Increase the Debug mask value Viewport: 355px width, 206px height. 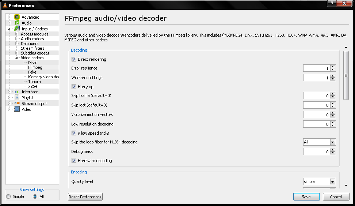(333, 150)
